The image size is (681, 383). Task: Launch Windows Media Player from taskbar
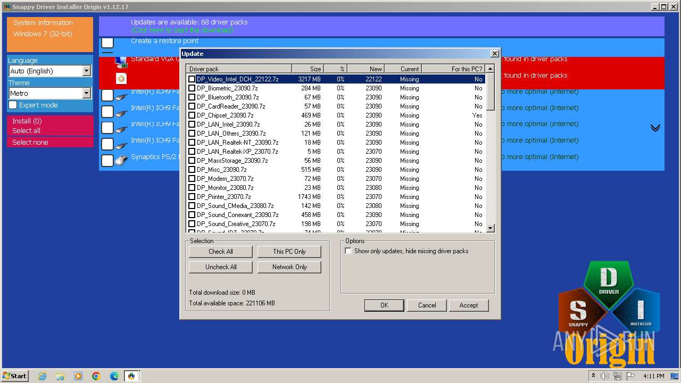point(78,376)
